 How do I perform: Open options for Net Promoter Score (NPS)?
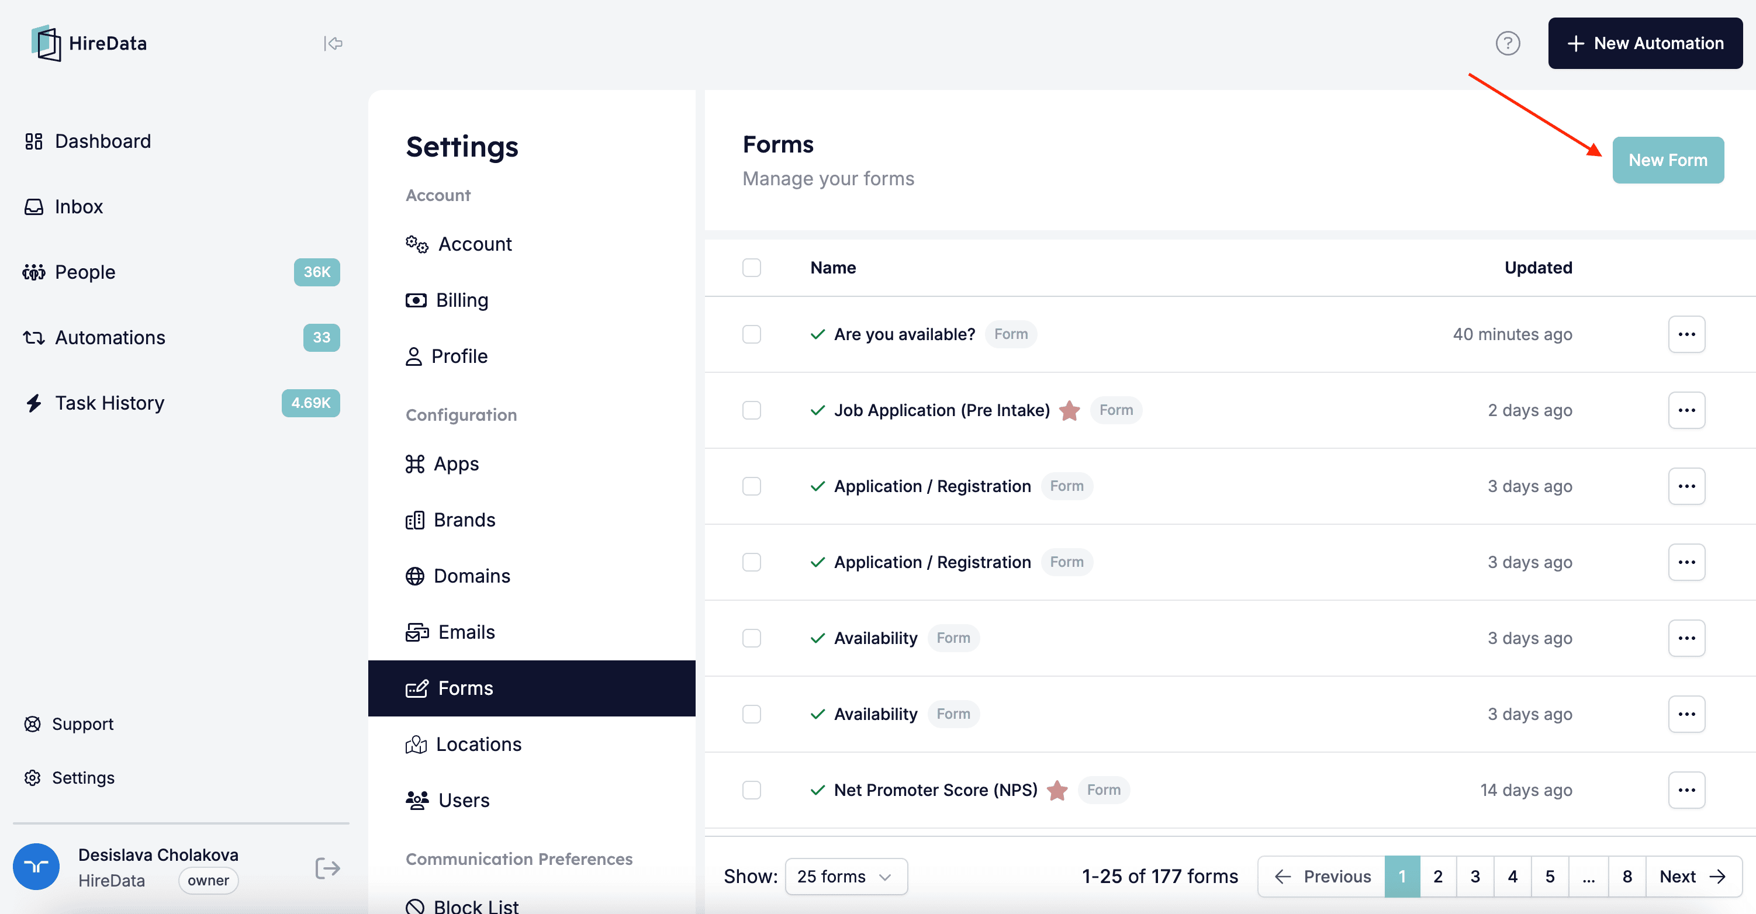[x=1686, y=791]
